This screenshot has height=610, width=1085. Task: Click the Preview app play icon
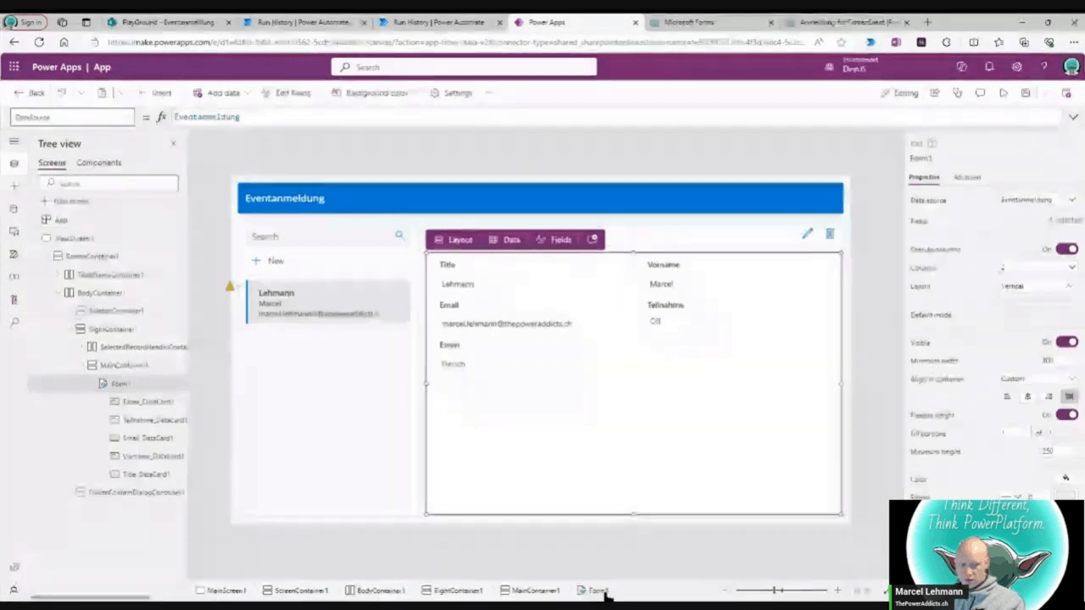click(1003, 93)
